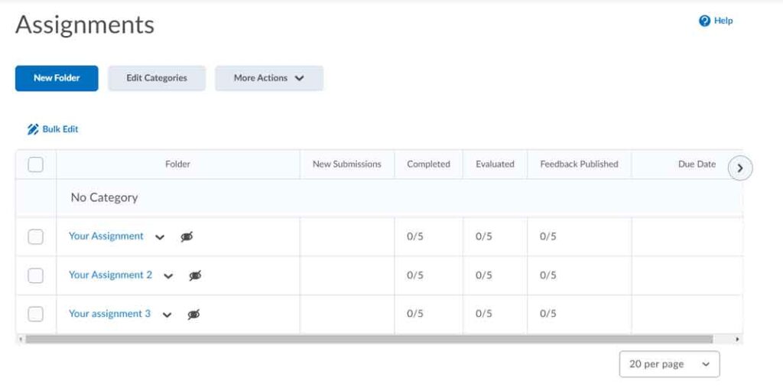
Task: Enable the checkbox for Your assignment 3
Action: (x=36, y=314)
